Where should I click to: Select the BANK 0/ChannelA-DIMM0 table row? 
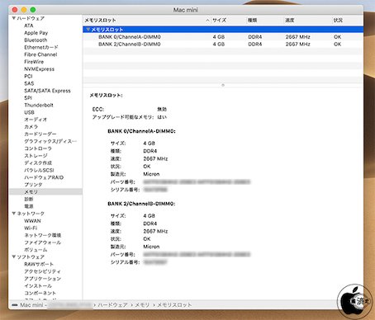[223, 37]
